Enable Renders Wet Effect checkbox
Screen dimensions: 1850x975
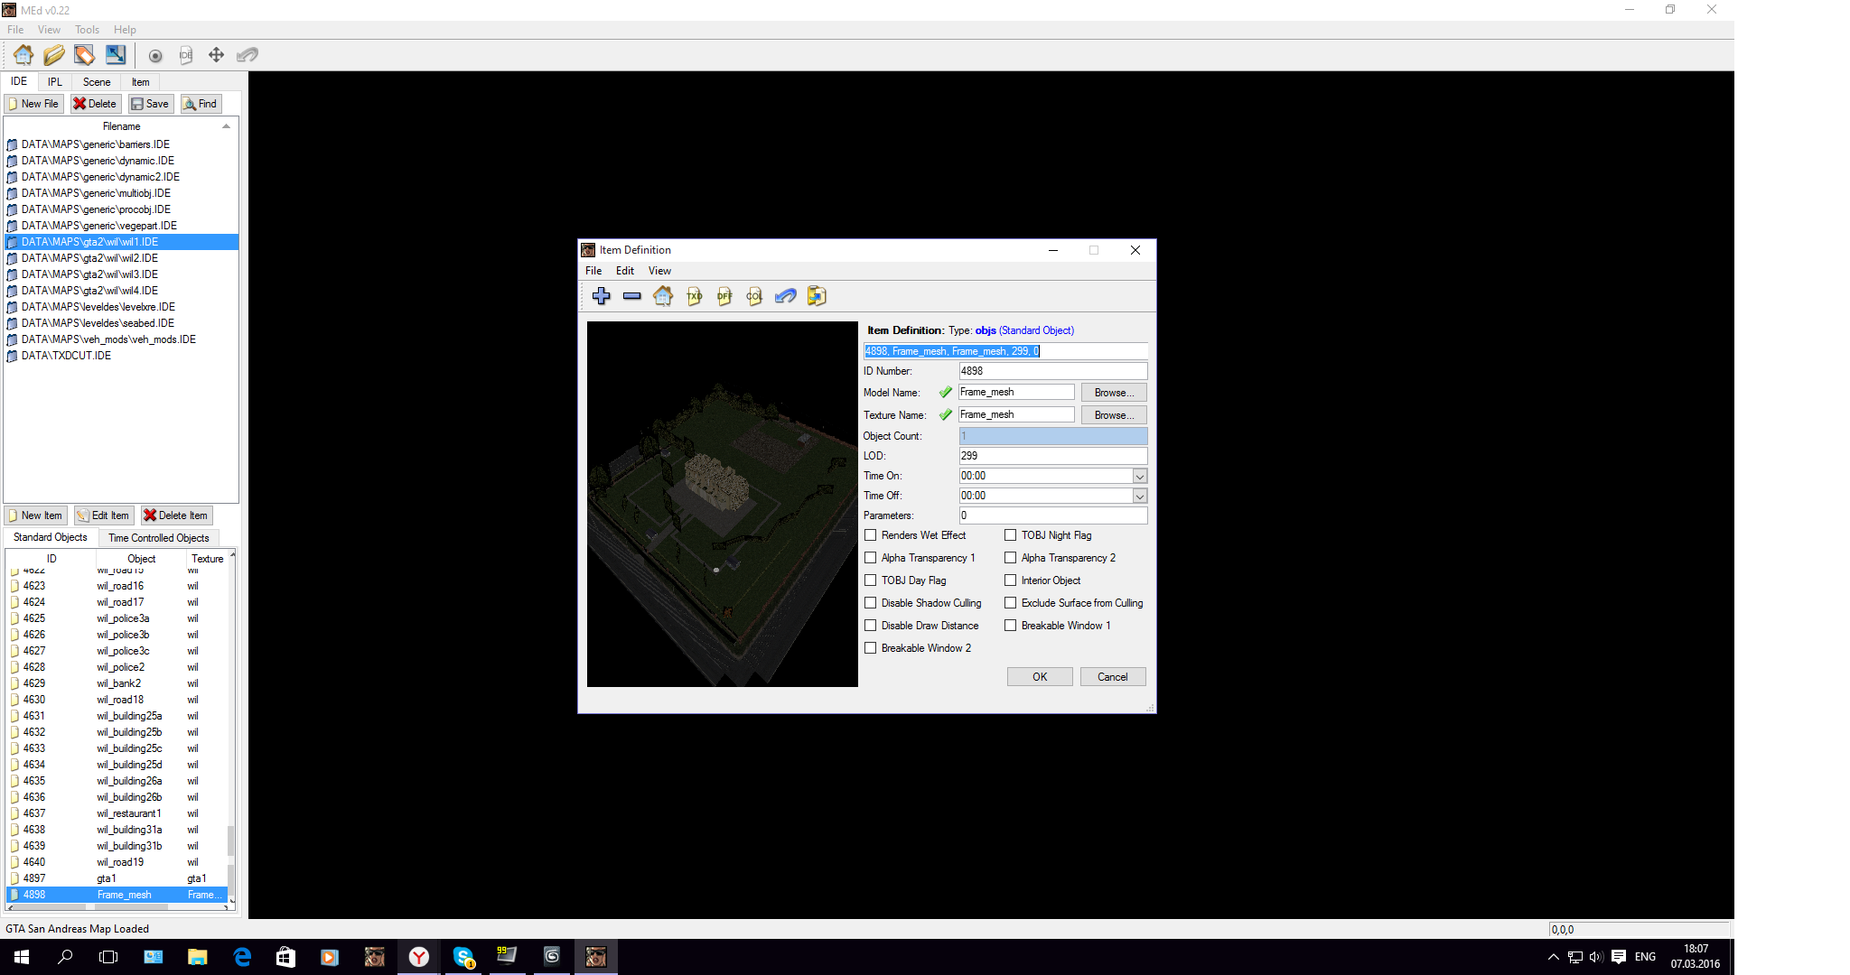click(871, 535)
